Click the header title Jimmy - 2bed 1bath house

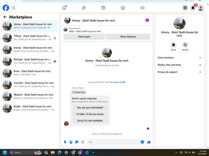click(94, 20)
